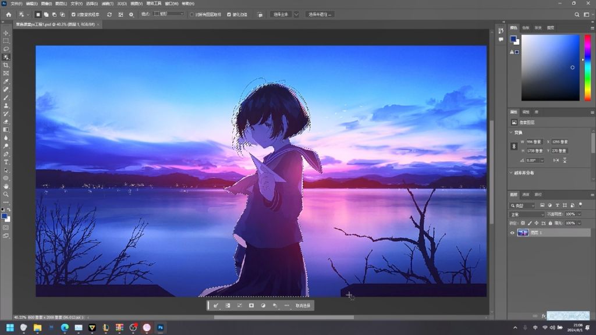The width and height of the screenshot is (596, 335).
Task: Click Deselect in the contextual task bar
Action: coord(303,305)
